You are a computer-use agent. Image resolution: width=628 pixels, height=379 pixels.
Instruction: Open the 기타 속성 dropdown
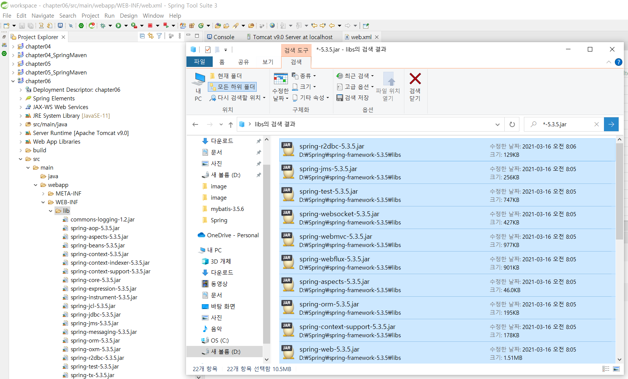point(310,98)
